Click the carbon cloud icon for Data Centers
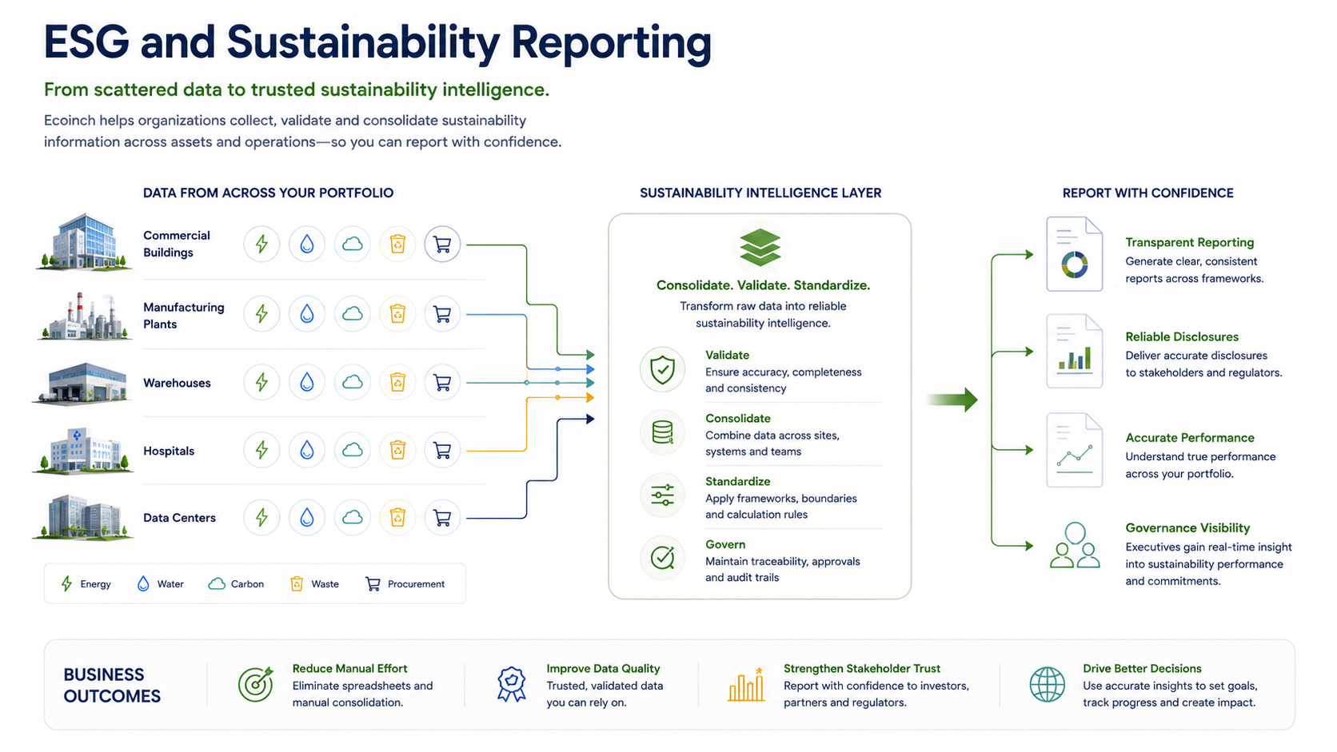The height and width of the screenshot is (752, 1337). [352, 518]
